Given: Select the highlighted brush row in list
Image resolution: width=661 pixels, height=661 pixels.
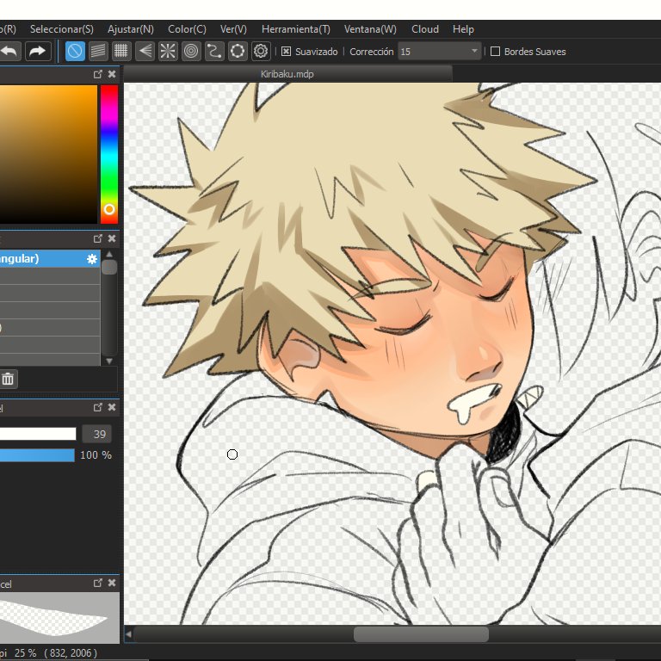Looking at the screenshot, I should click(50, 259).
